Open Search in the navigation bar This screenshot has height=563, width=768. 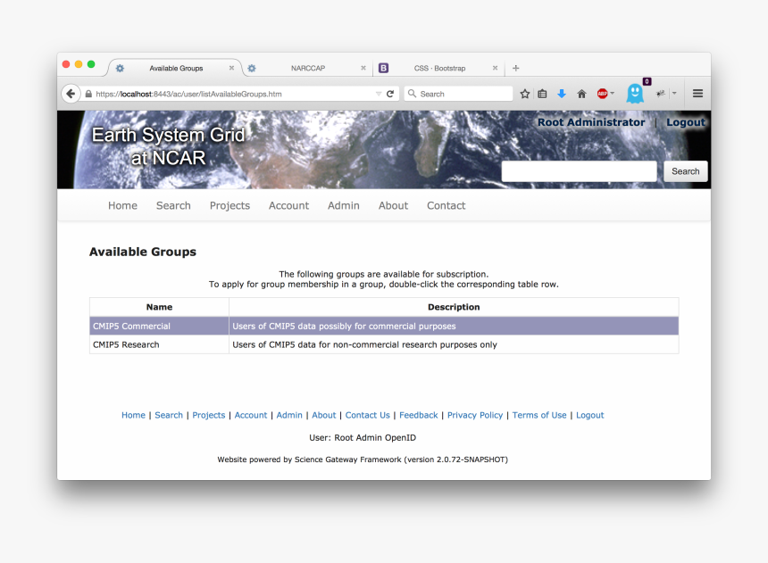[x=173, y=205]
